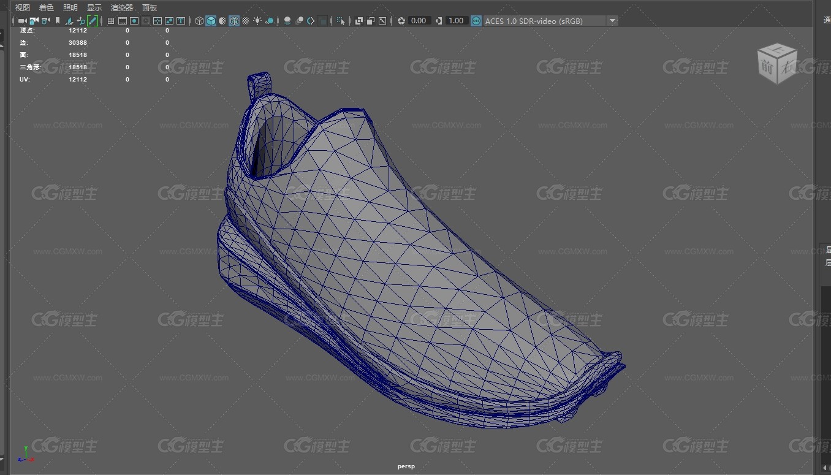Toggle the X-Ray icon

359,21
